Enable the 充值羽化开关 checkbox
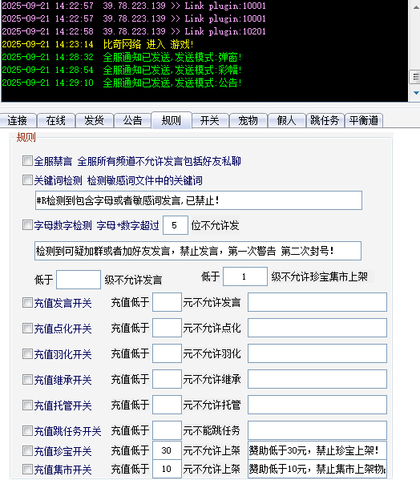 pyautogui.click(x=27, y=354)
